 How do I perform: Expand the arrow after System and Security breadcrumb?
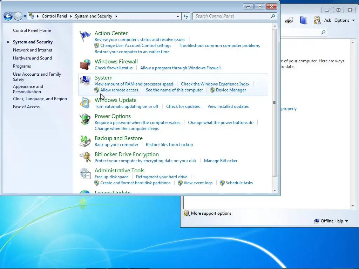(116, 16)
